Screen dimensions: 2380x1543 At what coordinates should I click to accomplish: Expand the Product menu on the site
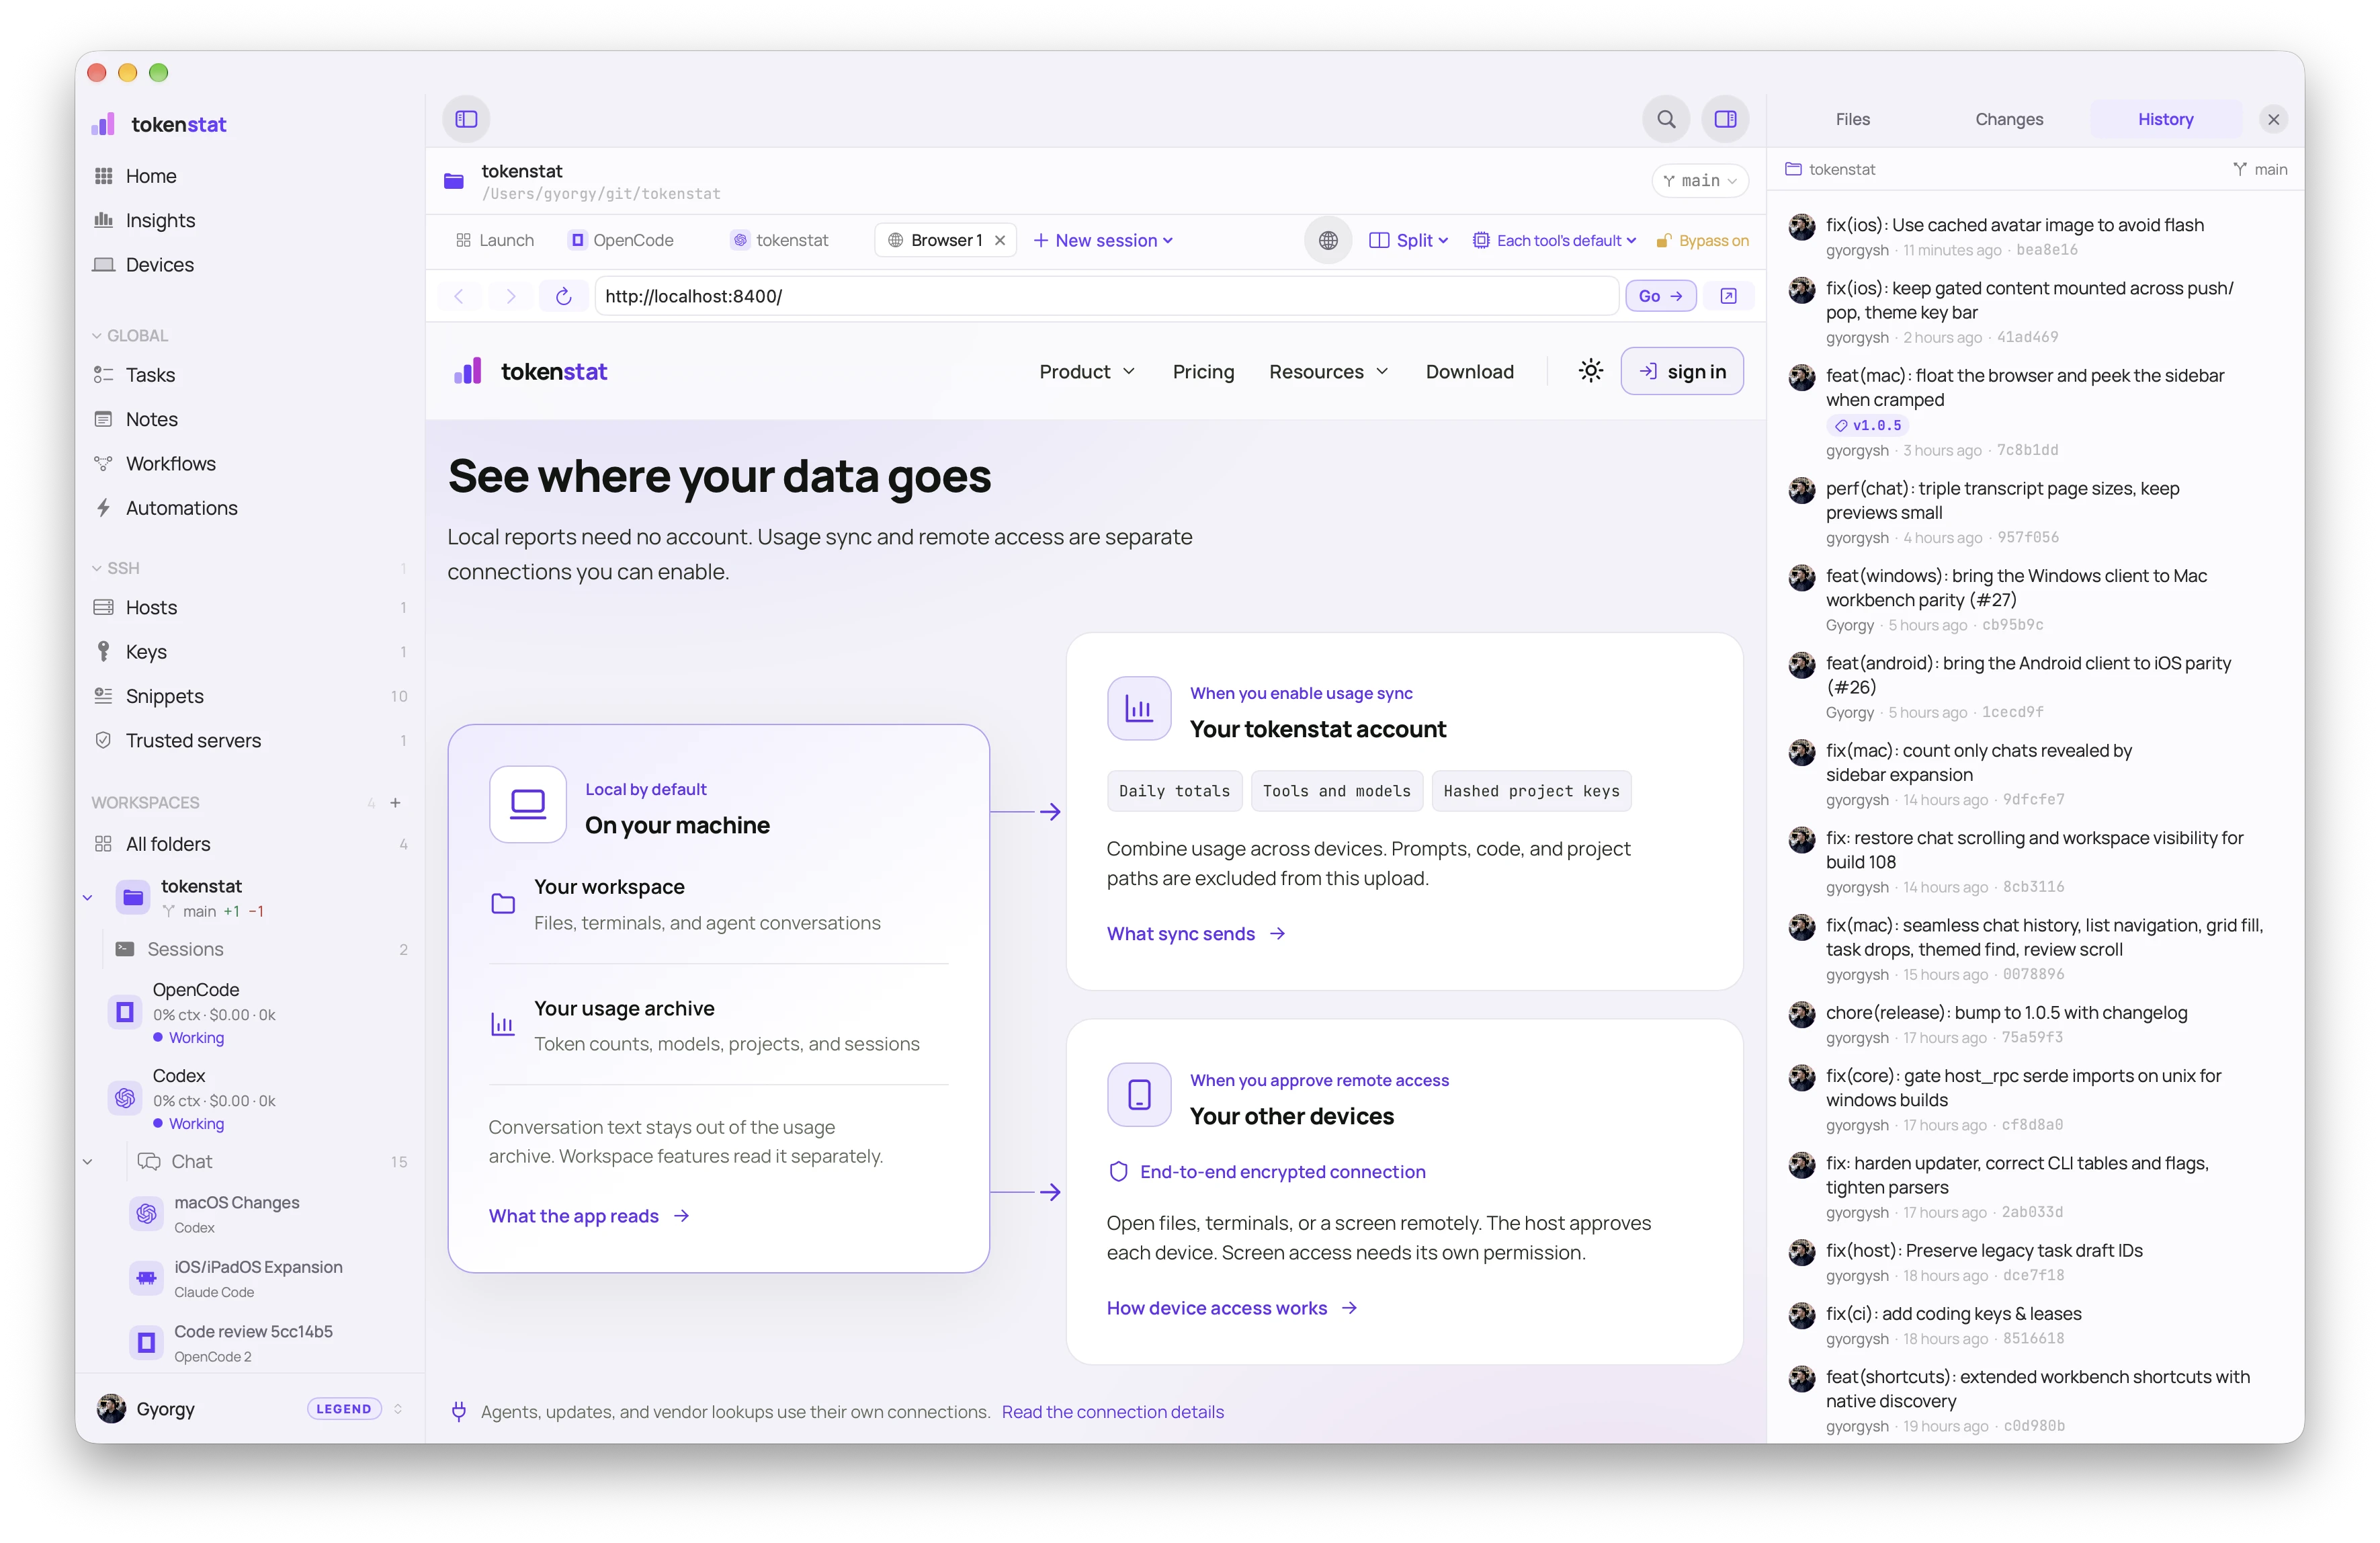point(1088,371)
